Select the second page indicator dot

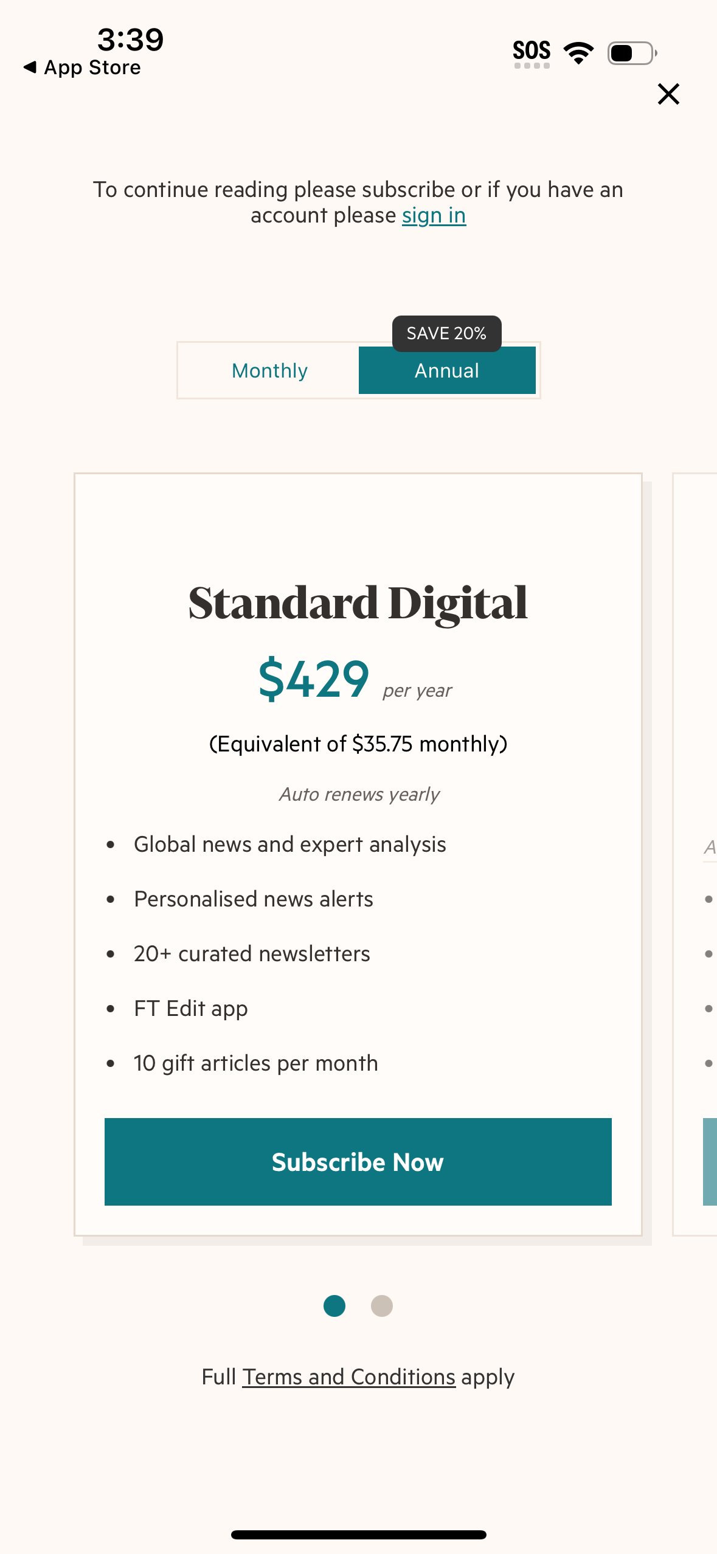pyautogui.click(x=382, y=1306)
